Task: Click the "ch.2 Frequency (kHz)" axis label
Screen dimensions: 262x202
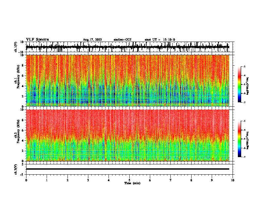Action: coord(17,131)
